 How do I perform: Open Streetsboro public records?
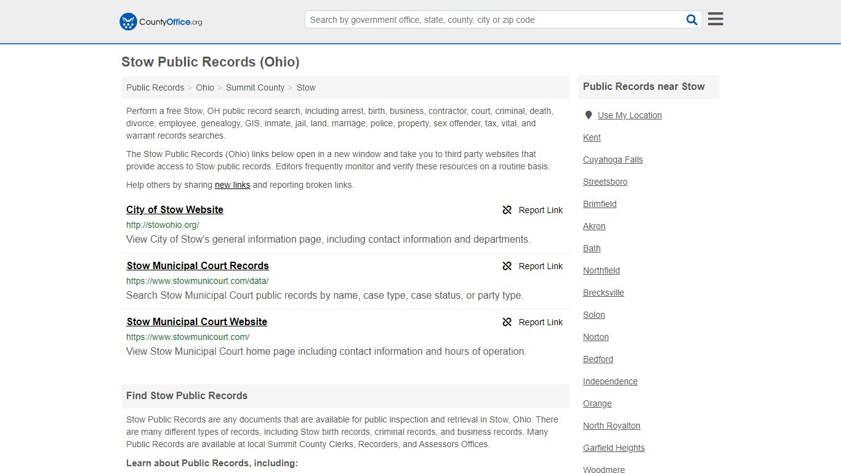pos(605,182)
